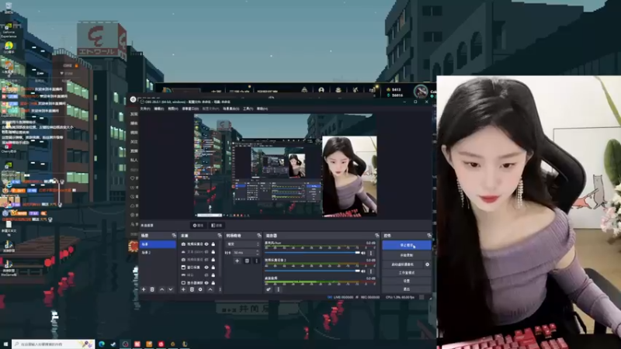Open audio mixer footer menu dots

click(278, 289)
